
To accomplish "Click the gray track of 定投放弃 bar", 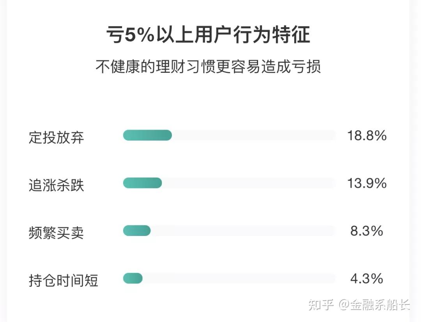I will click(x=254, y=135).
